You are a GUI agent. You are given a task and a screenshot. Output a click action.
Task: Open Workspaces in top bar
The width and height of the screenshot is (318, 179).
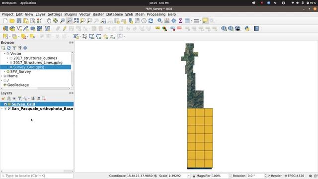tap(9, 3)
